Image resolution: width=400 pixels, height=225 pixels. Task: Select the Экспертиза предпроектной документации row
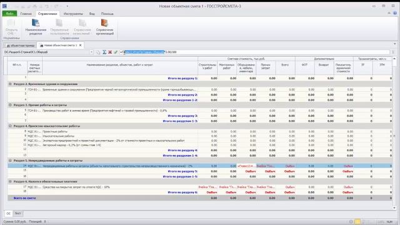(200, 141)
